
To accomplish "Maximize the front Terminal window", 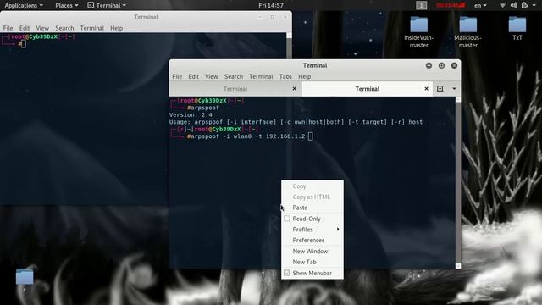I will point(441,65).
